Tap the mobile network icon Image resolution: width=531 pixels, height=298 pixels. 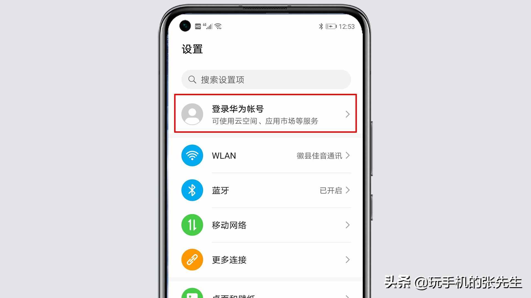click(192, 225)
